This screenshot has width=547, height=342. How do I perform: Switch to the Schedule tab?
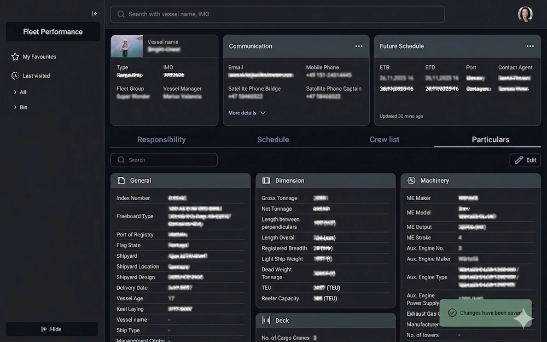click(273, 140)
